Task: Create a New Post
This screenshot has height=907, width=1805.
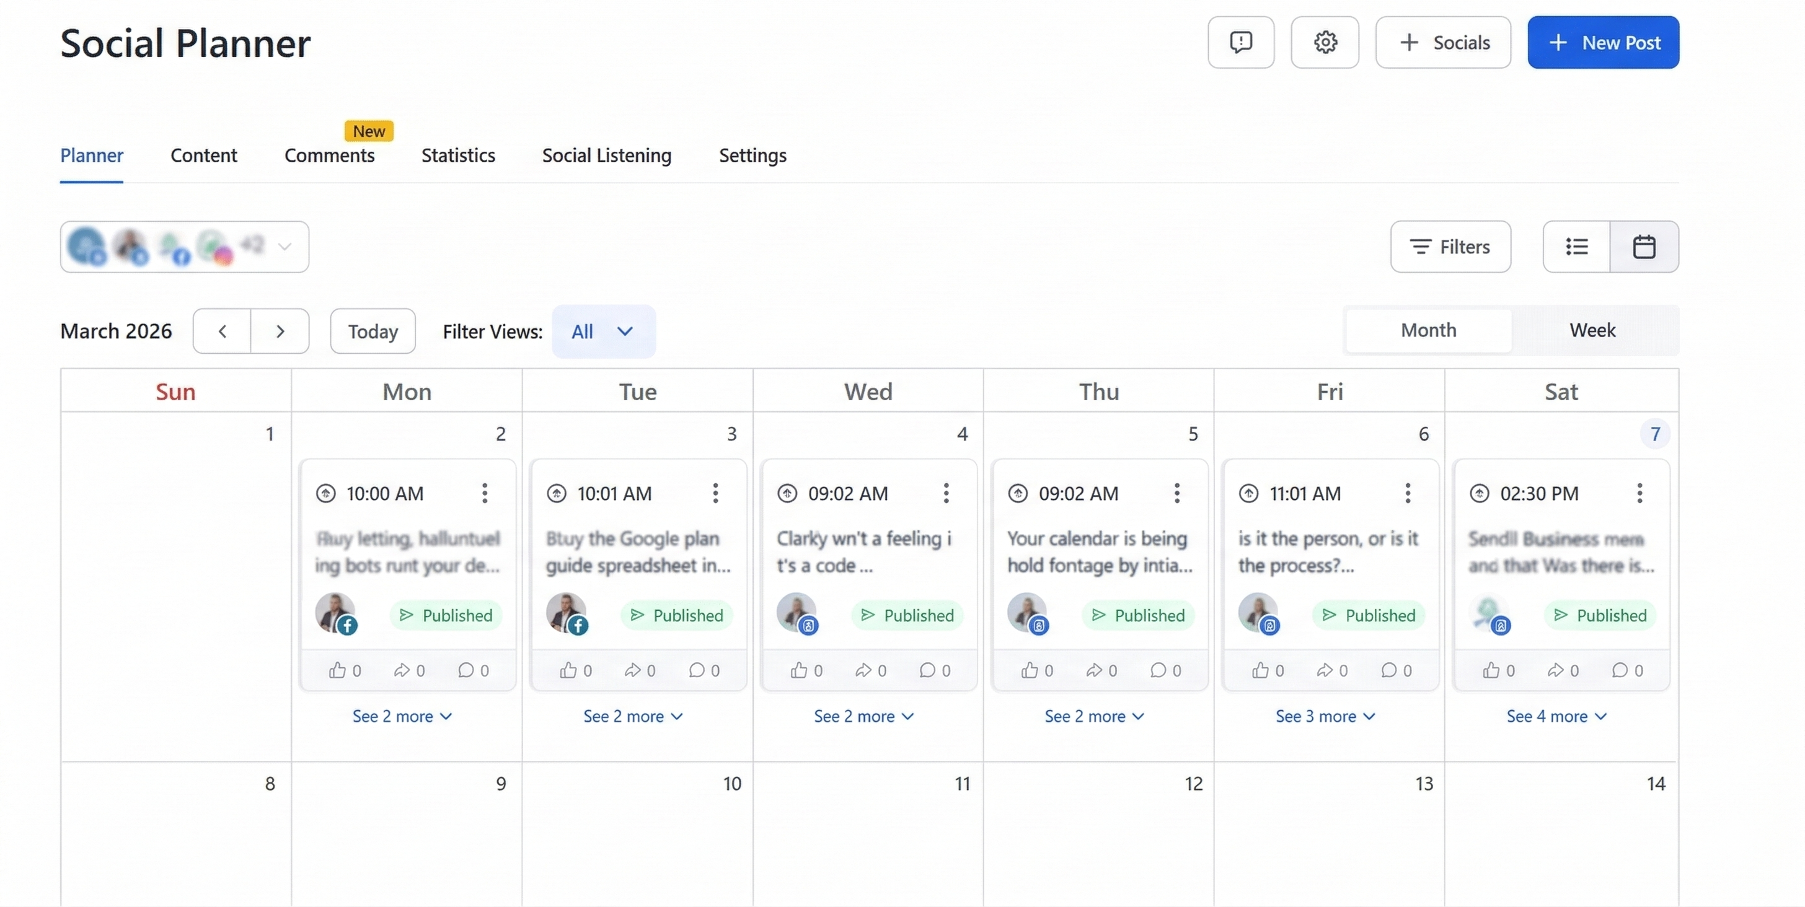Action: (x=1603, y=42)
